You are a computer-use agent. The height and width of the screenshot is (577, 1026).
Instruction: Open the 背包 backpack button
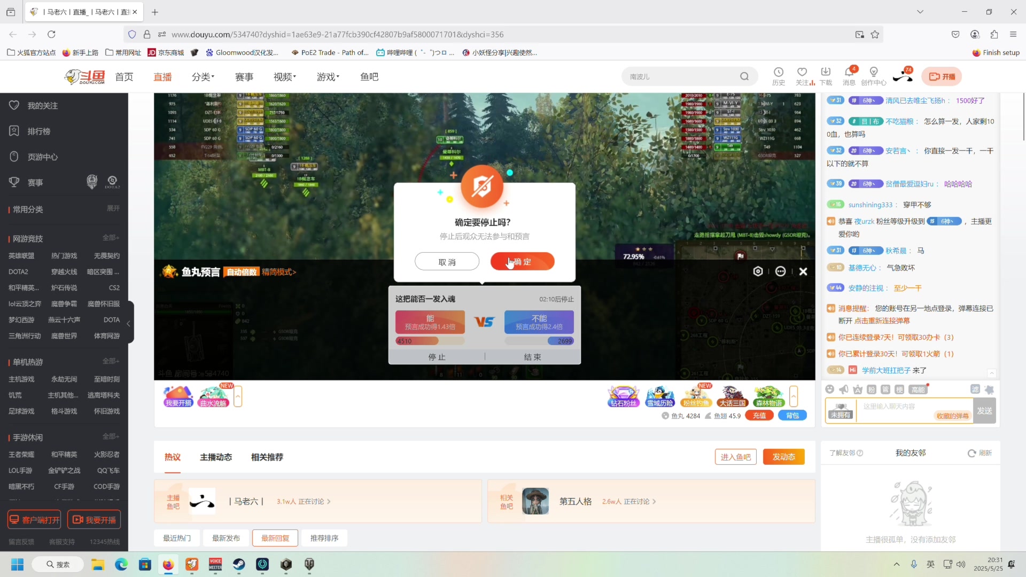point(792,416)
